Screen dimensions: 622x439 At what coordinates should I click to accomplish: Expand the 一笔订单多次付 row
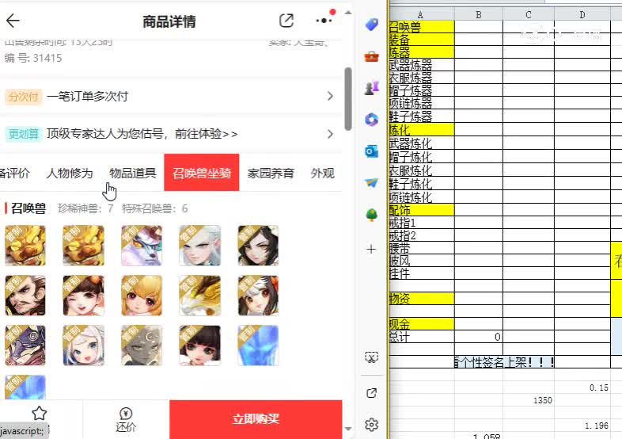pyautogui.click(x=171, y=96)
